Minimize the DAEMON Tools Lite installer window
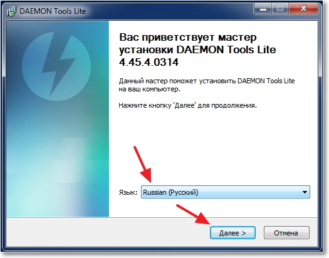This screenshot has width=329, height=258. (x=263, y=9)
